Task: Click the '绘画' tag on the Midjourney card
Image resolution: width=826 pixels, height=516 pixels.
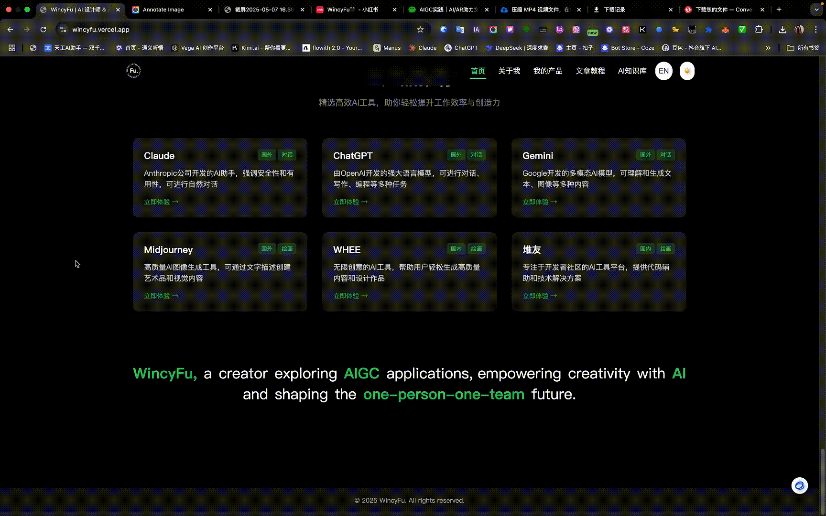Action: pos(287,249)
